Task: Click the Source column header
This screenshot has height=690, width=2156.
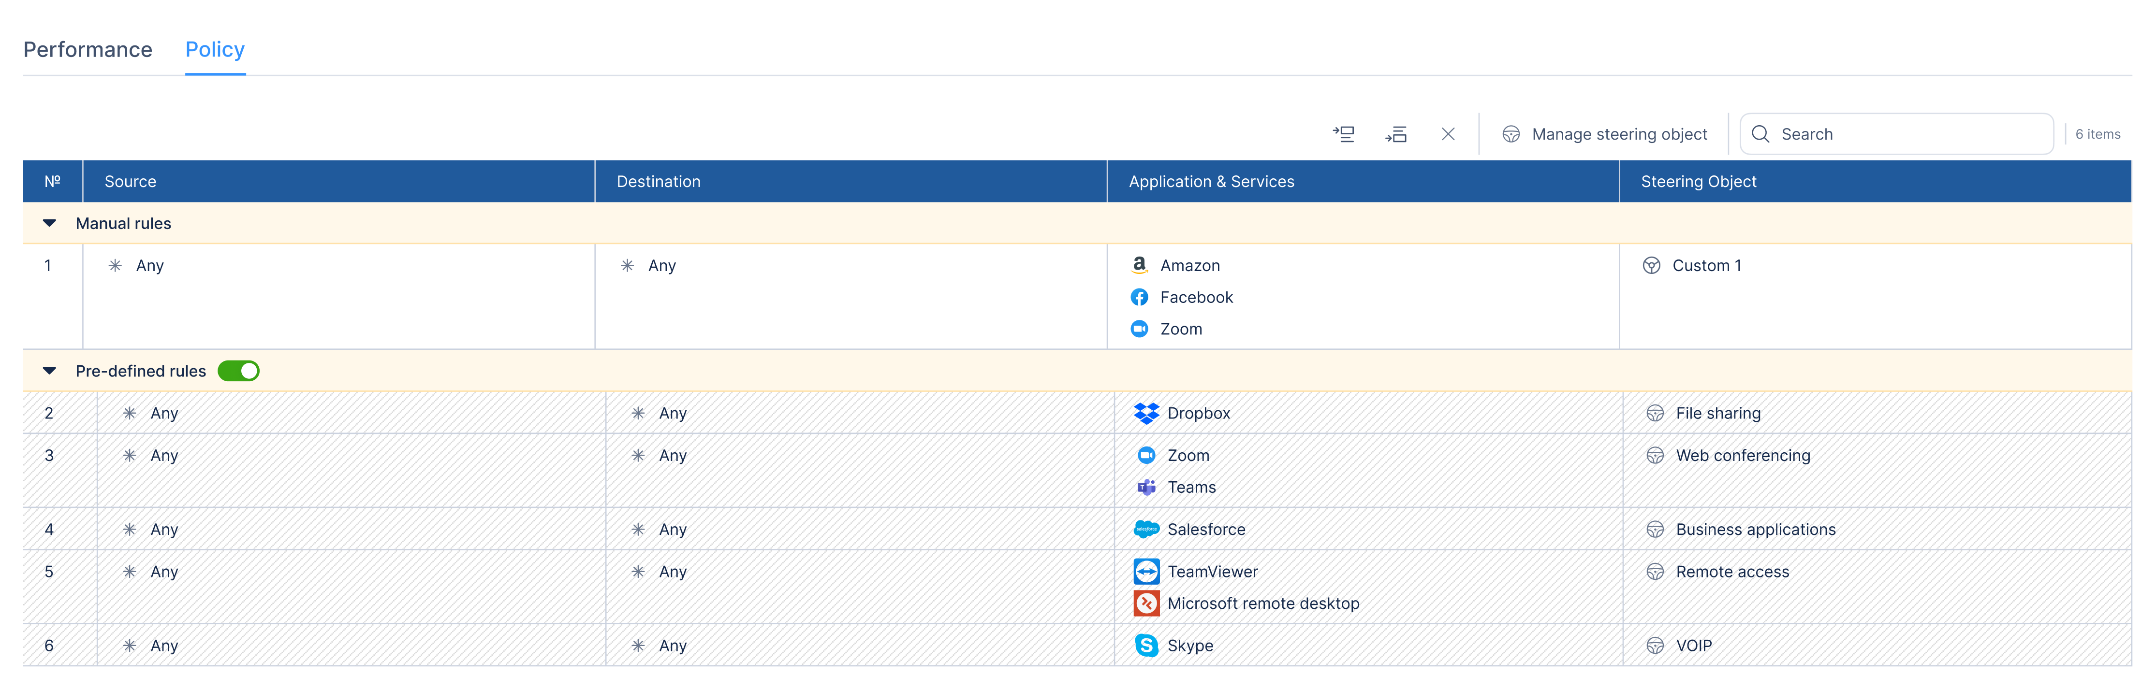Action: pyautogui.click(x=339, y=182)
